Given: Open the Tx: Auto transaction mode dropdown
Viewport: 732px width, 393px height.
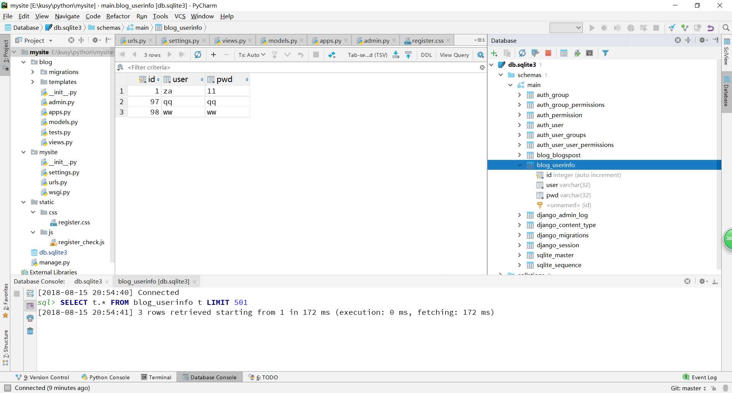Looking at the screenshot, I should [x=252, y=55].
